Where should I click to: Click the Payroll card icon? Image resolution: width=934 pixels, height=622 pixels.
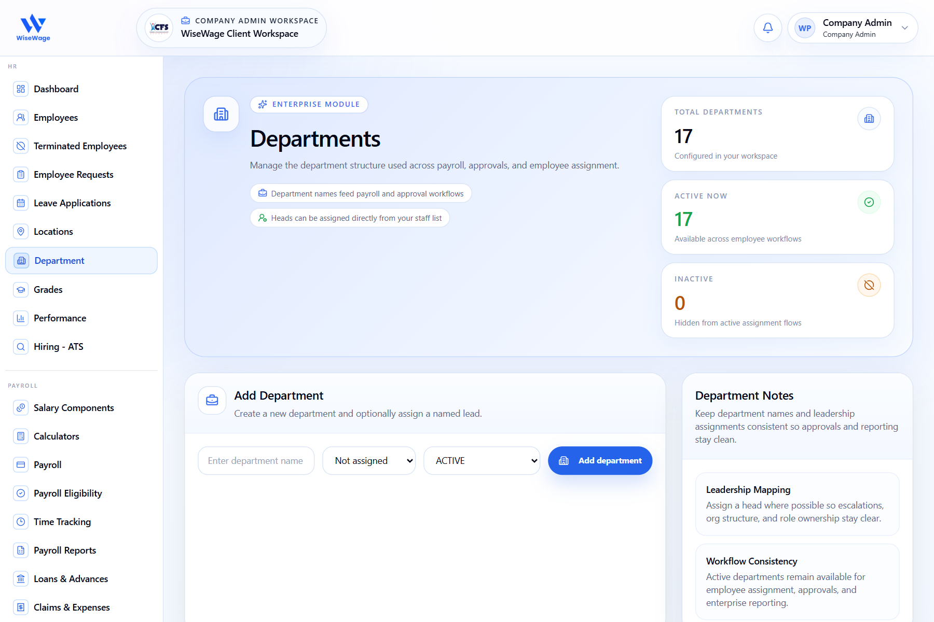point(21,465)
